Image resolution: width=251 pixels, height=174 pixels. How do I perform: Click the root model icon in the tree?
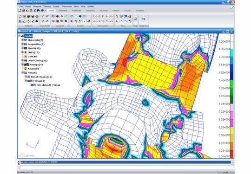click(x=22, y=36)
